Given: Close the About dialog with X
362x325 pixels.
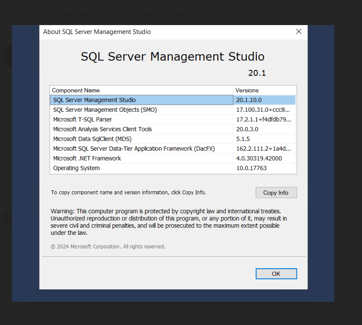Looking at the screenshot, I should click(x=299, y=32).
